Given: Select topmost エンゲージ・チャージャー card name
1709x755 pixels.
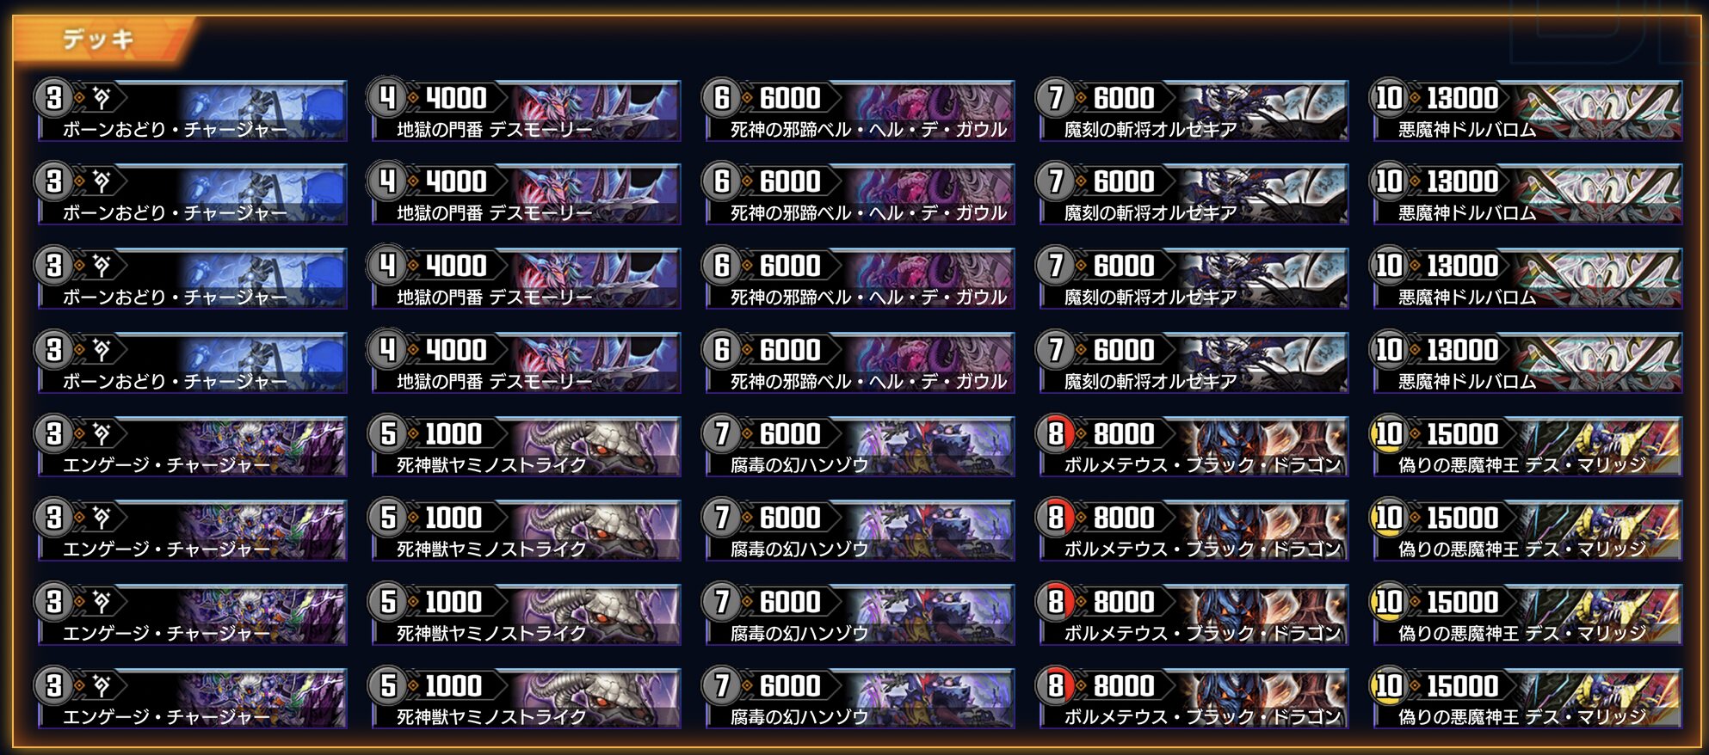Looking at the screenshot, I should (x=166, y=465).
